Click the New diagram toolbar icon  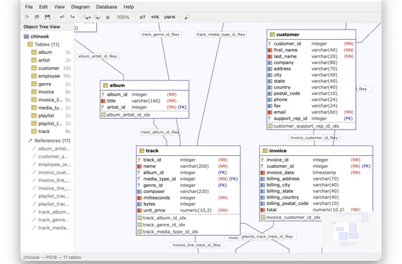pyautogui.click(x=26, y=17)
